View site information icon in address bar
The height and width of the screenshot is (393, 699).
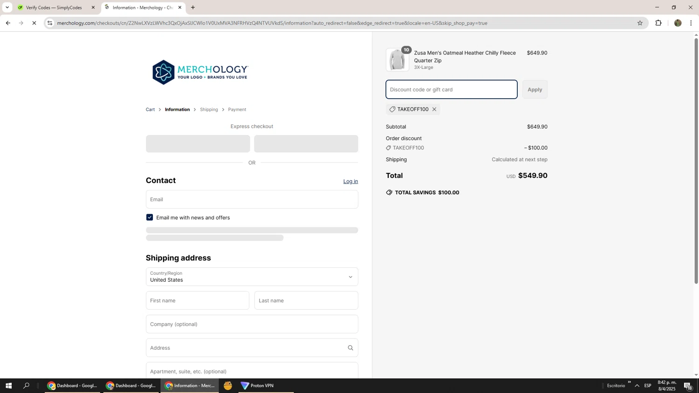point(50,23)
